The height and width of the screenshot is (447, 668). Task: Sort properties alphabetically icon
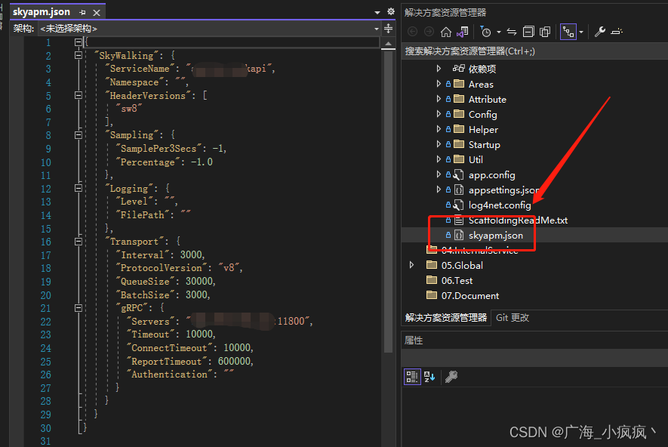429,377
